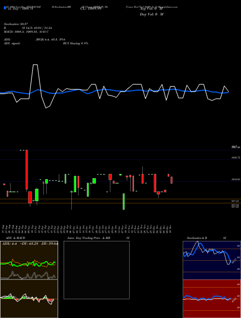Click the blue 12 Day SMA legend square

5,8
